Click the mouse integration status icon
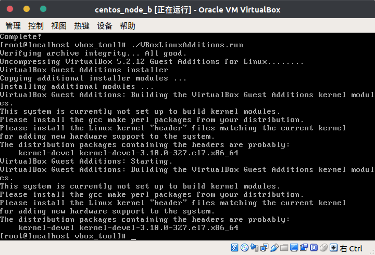 coord(323,248)
